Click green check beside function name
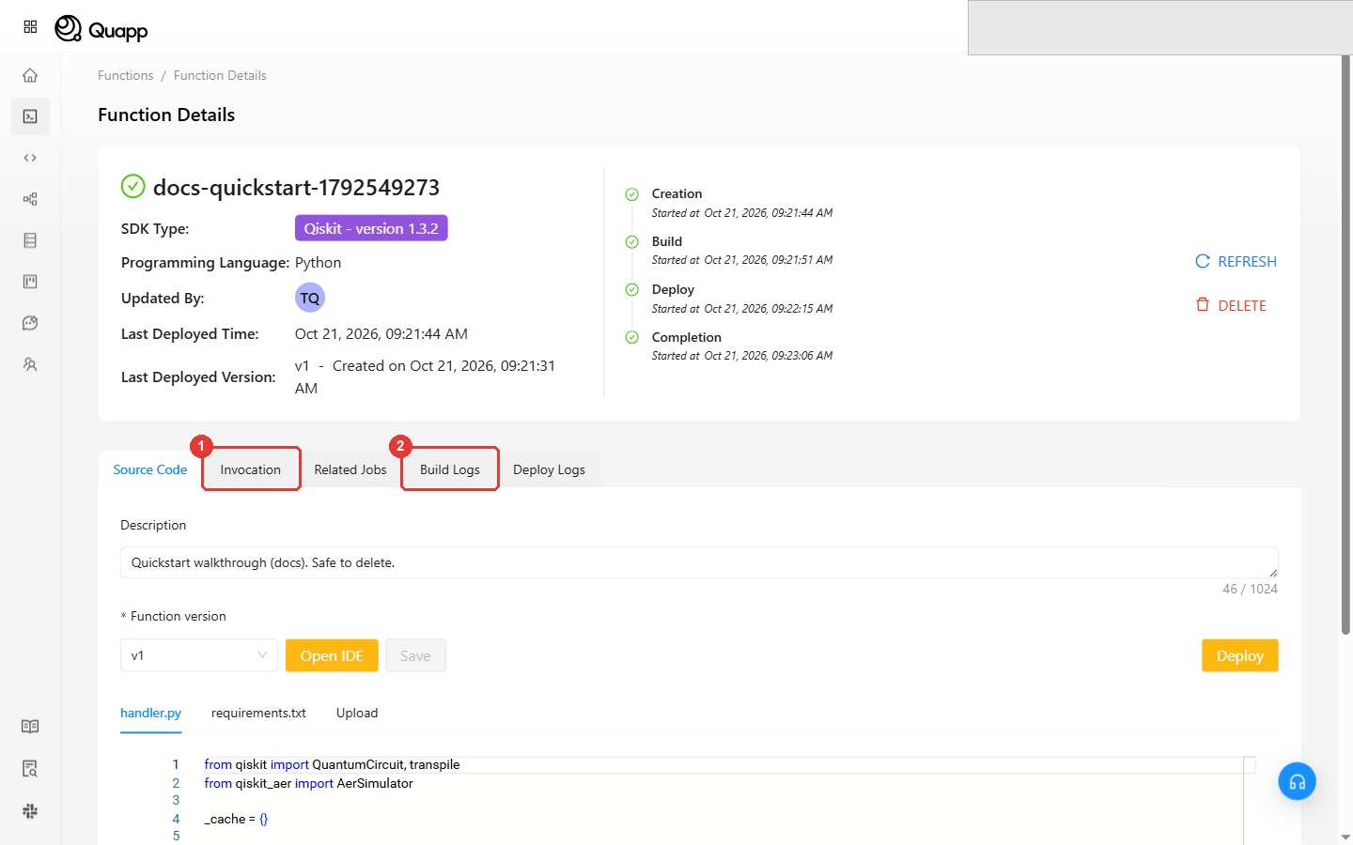 click(x=133, y=187)
